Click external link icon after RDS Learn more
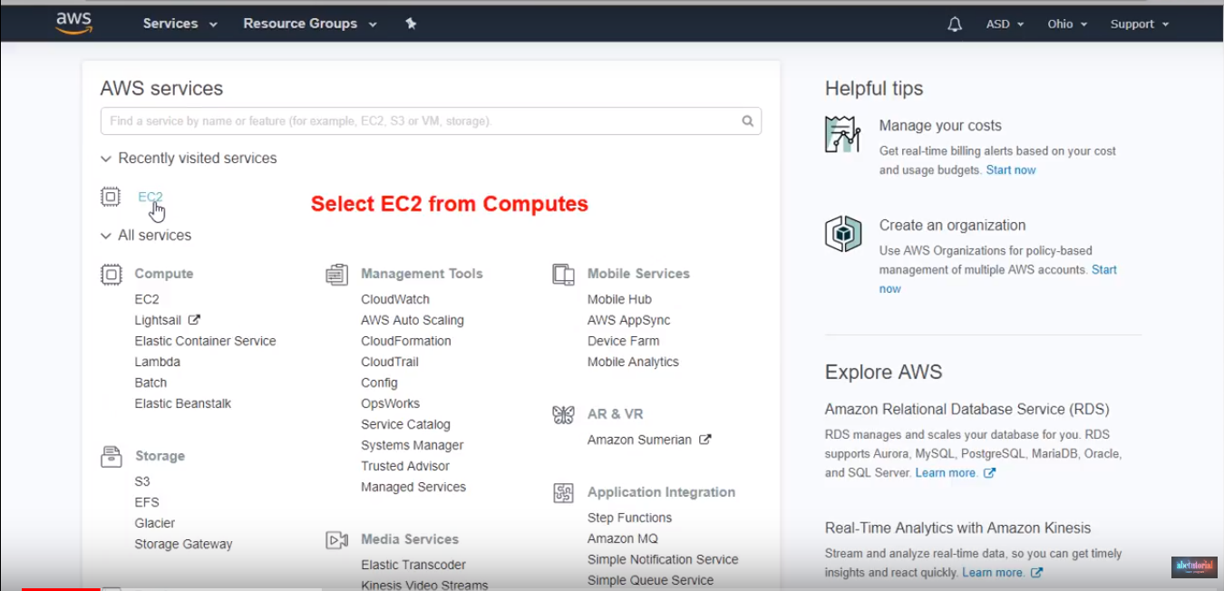Image resolution: width=1224 pixels, height=591 pixels. pos(989,473)
